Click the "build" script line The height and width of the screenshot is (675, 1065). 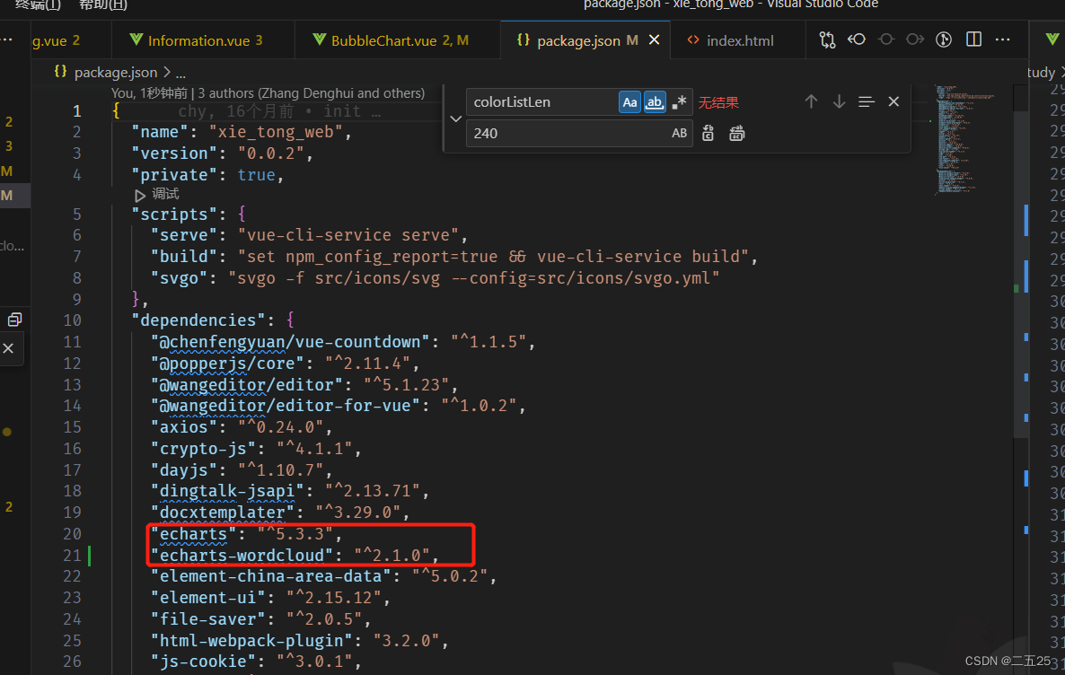click(454, 257)
